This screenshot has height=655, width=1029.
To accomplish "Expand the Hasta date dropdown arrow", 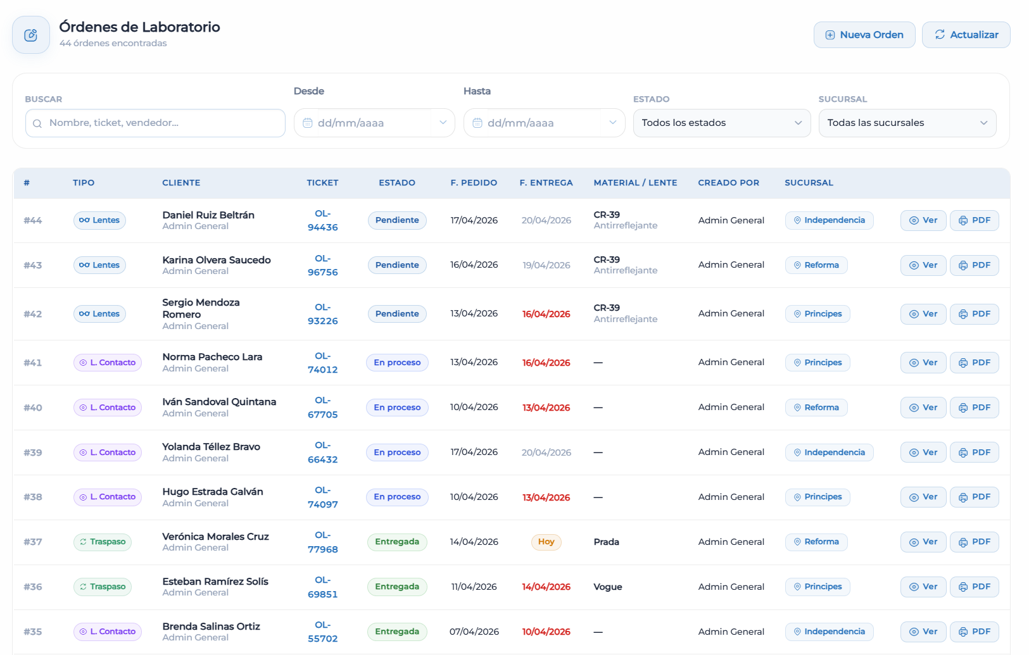I will tap(612, 123).
